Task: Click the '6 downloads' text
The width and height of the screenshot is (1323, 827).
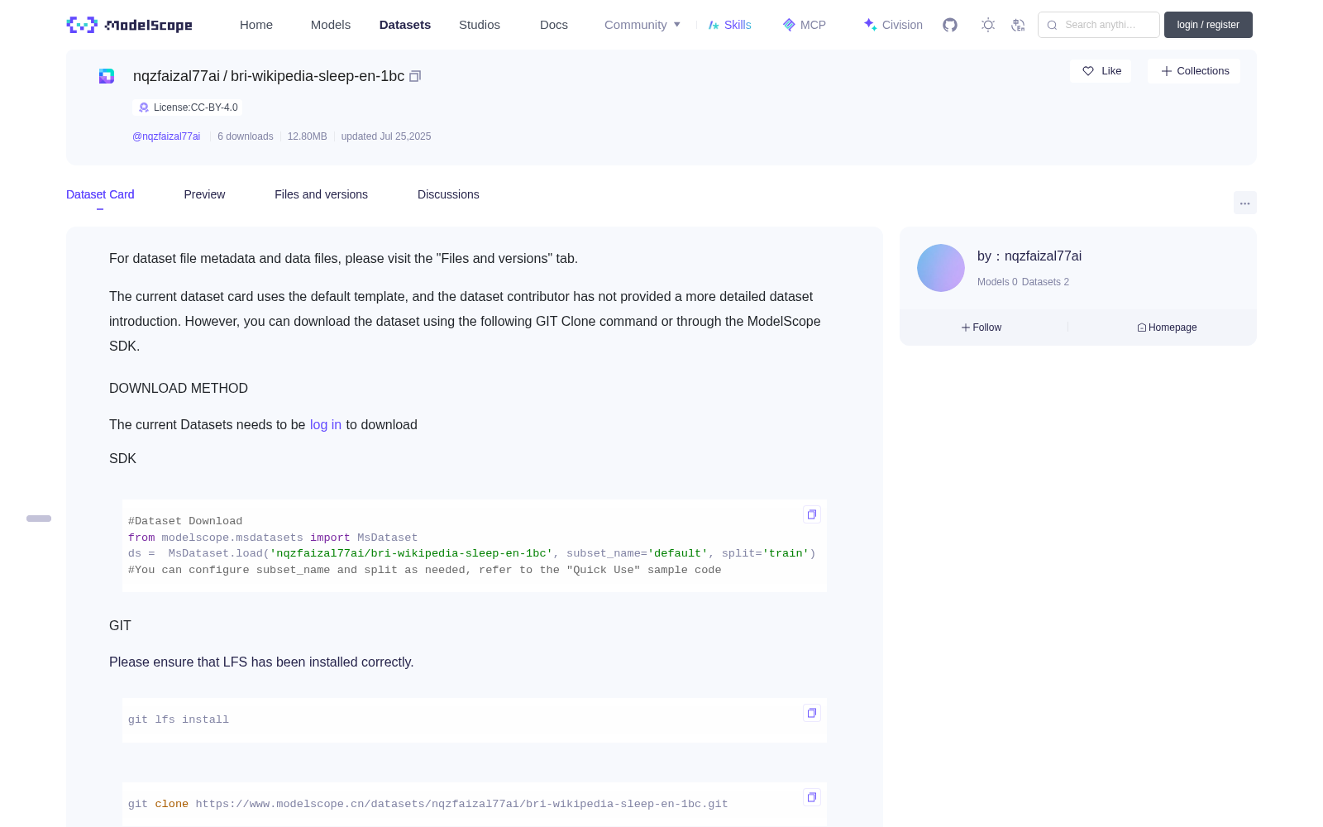Action: click(x=246, y=136)
